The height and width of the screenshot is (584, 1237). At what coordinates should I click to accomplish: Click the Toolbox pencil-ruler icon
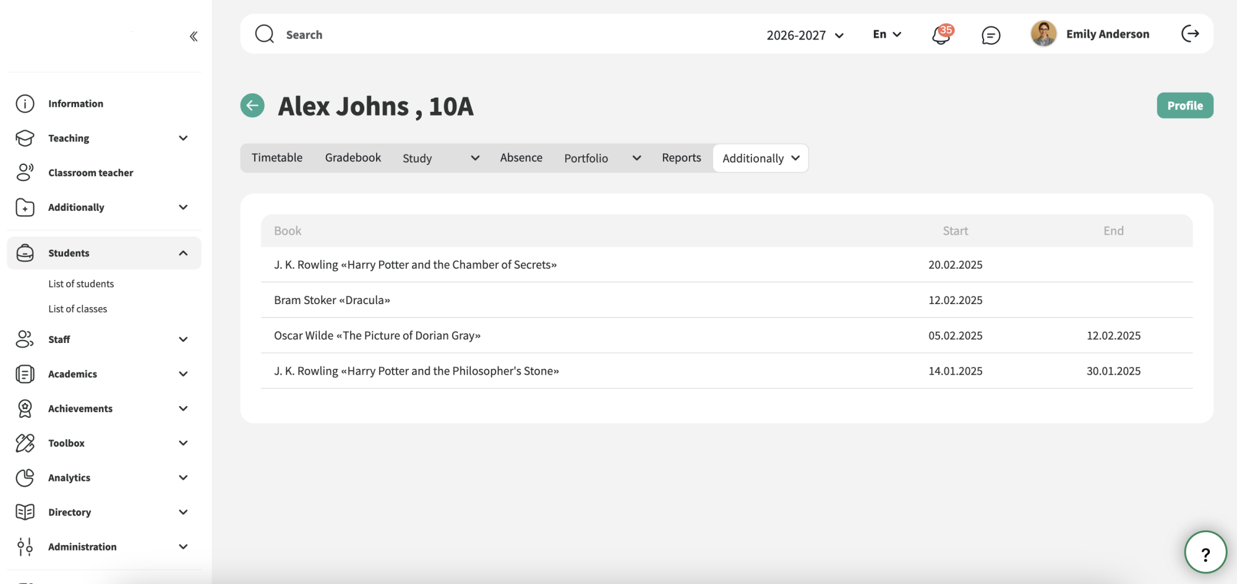[25, 443]
